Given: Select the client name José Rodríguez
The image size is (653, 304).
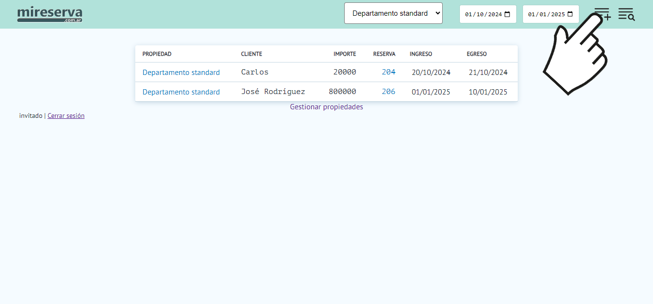Looking at the screenshot, I should pyautogui.click(x=273, y=92).
